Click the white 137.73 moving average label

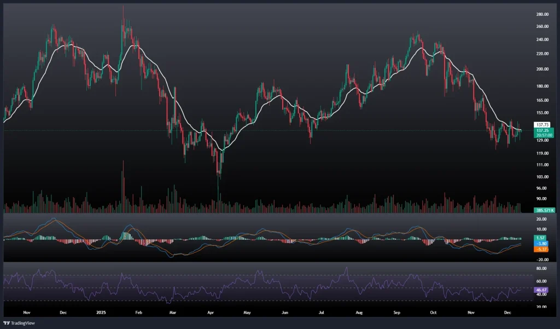pyautogui.click(x=542, y=125)
